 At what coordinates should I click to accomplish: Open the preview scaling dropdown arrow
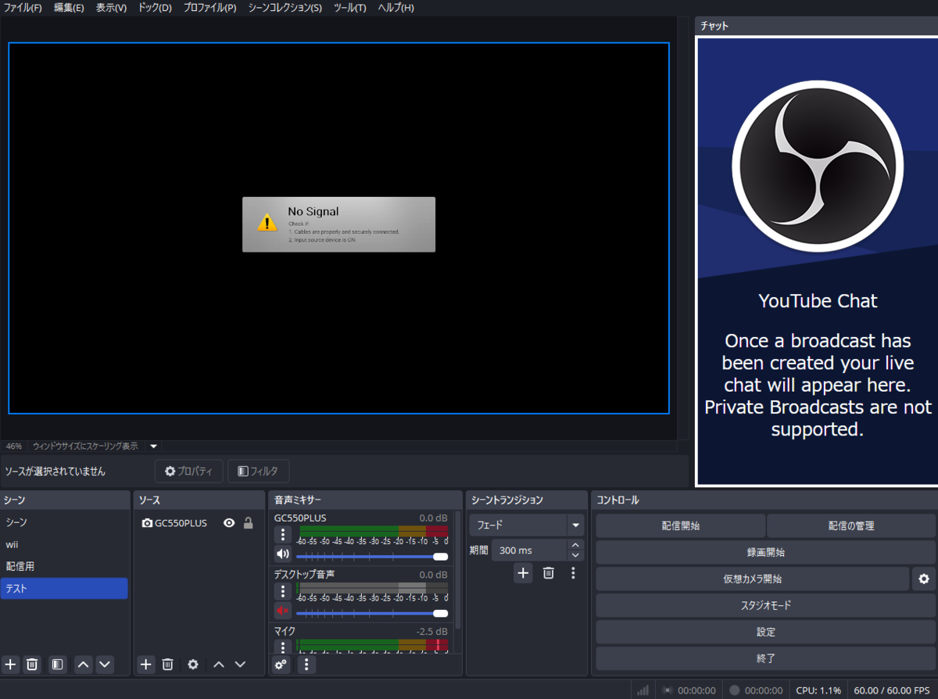coord(153,446)
